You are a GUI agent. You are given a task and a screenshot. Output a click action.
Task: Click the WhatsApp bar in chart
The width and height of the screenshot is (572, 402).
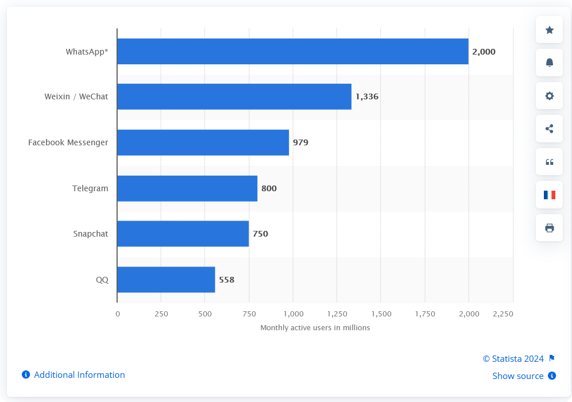click(x=293, y=52)
